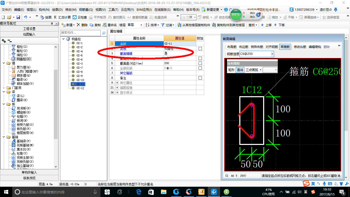The width and height of the screenshot is (350, 197).
Task: Click 布边筋 in section editor
Action: coord(244,47)
